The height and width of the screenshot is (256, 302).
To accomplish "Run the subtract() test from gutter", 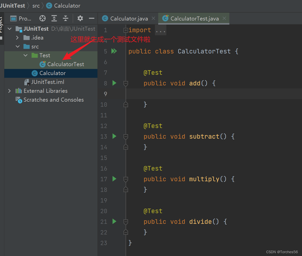I will tap(114, 136).
